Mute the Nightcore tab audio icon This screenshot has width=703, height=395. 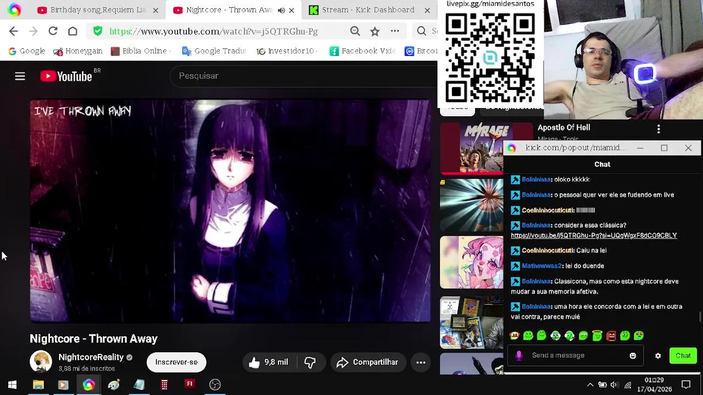(281, 10)
